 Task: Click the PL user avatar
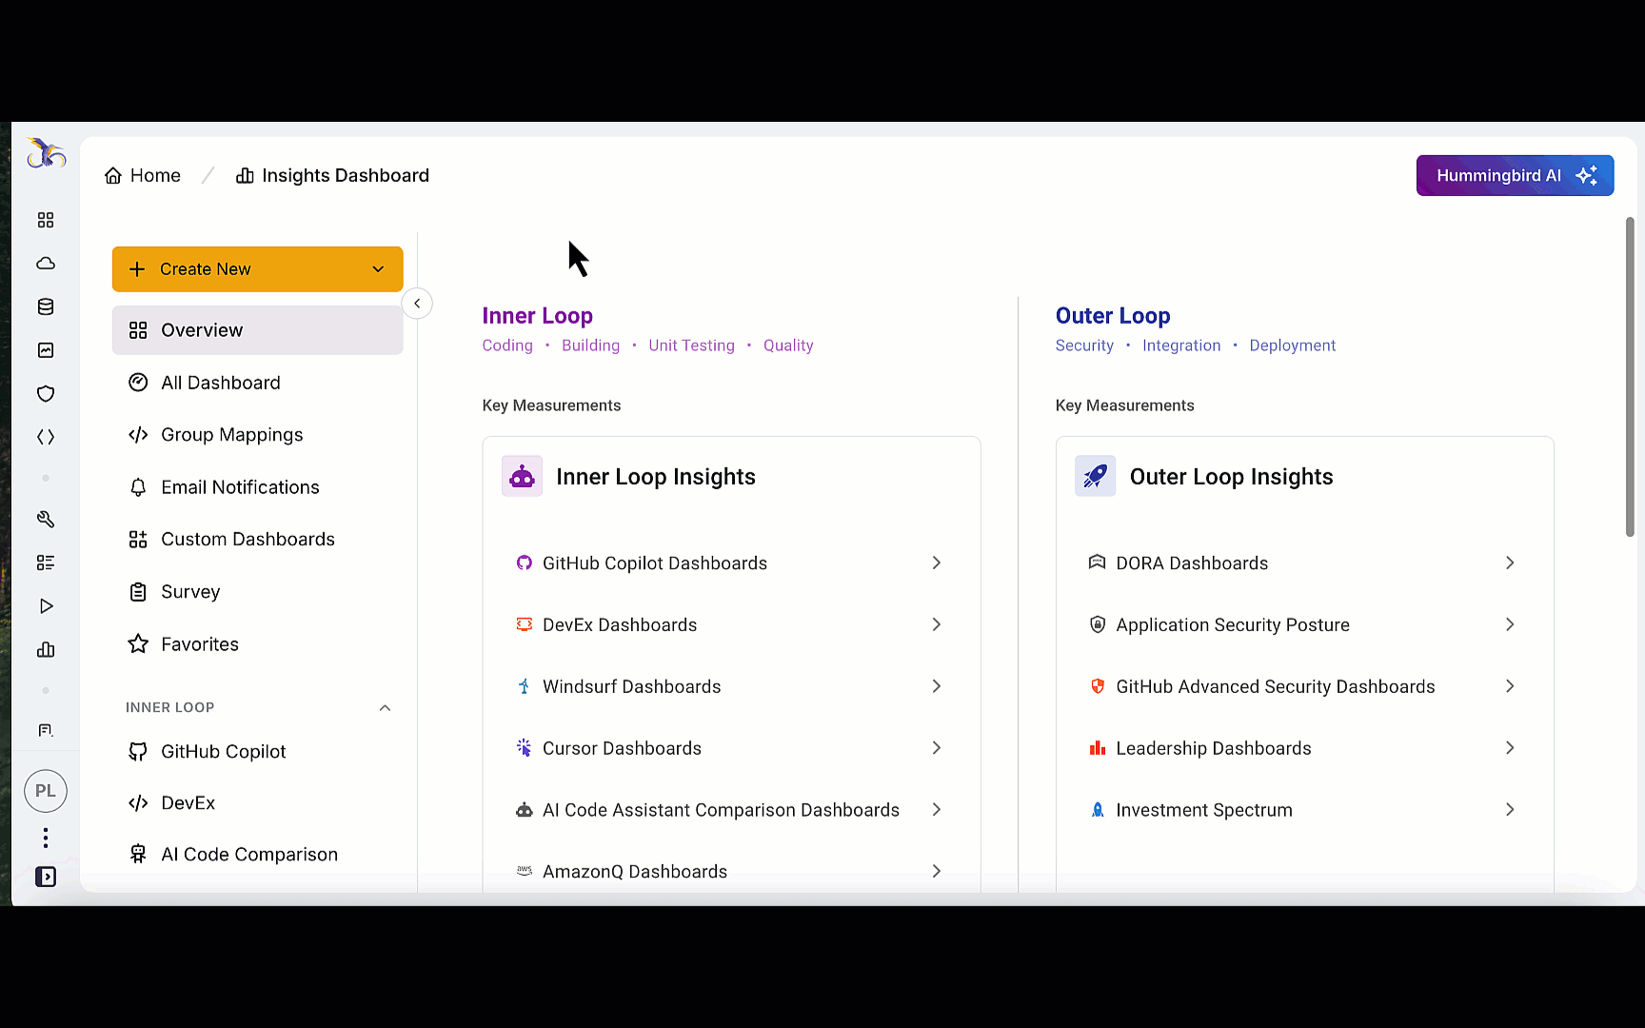click(46, 791)
